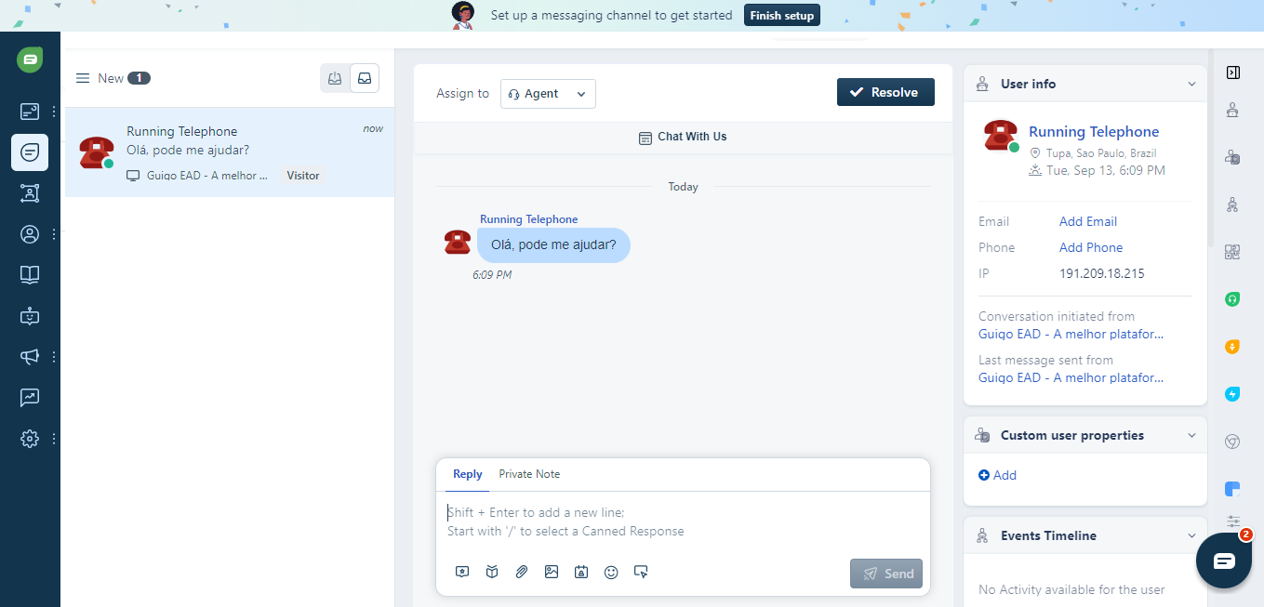
Task: Insert an image with the picture icon
Action: coord(552,573)
